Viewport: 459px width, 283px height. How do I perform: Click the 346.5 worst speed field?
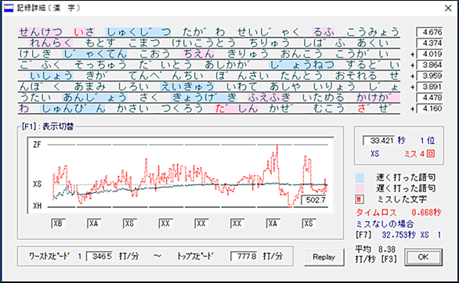99,256
